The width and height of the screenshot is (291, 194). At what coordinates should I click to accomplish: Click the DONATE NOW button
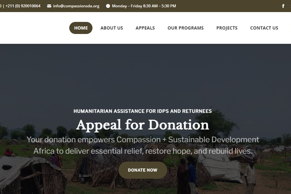click(x=143, y=170)
